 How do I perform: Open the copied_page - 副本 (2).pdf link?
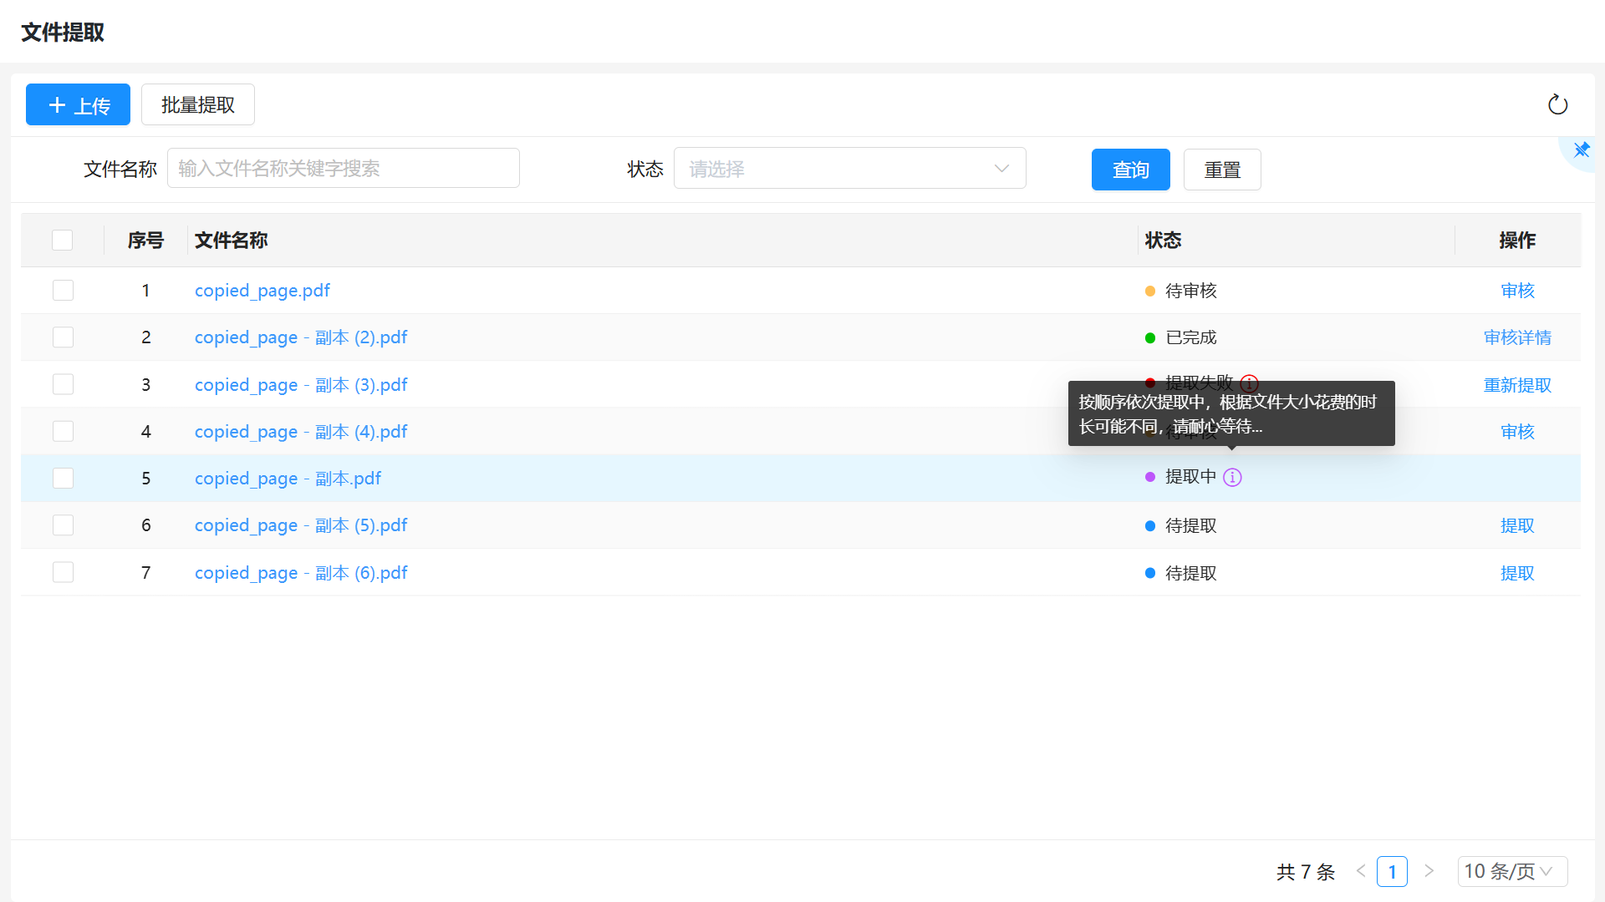pos(300,337)
